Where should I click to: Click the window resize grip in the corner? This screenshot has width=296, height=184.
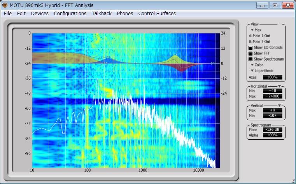294,182
